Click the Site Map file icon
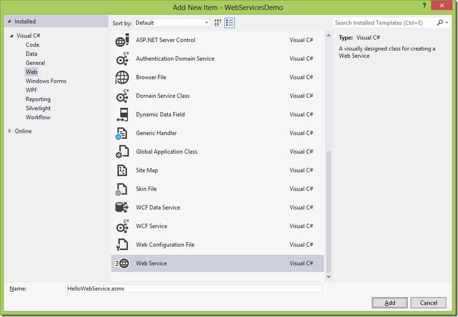Screen dimensions: 458x317 [122, 170]
